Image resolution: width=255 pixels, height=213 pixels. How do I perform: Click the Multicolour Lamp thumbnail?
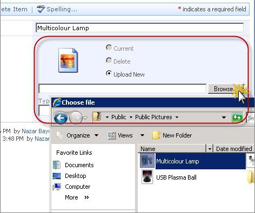click(147, 161)
